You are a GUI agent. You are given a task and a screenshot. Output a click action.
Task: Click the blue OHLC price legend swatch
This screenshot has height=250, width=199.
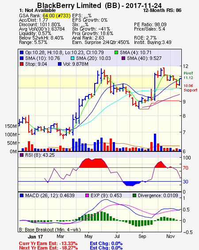click(22, 52)
